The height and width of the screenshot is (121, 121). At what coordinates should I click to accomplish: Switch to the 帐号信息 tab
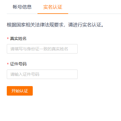point(22,7)
